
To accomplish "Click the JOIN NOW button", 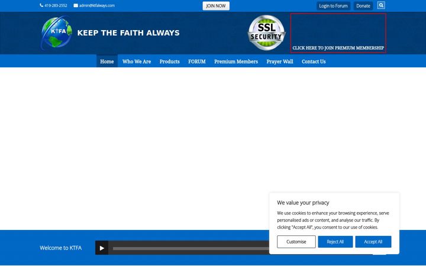I will pyautogui.click(x=216, y=6).
